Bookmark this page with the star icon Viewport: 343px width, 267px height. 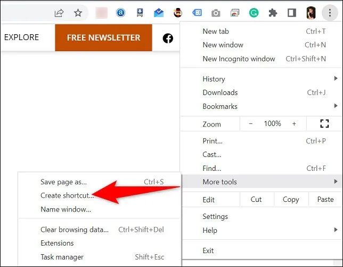click(78, 12)
